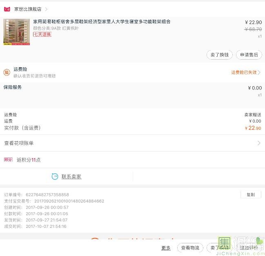Open 查看花呗账单 Huabei bill row
This screenshot has width=265, height=256.
[19, 143]
